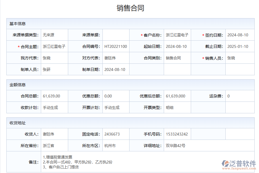
Task: Open the 开票类型 dropdown showing 明细
Action: tap(177, 107)
